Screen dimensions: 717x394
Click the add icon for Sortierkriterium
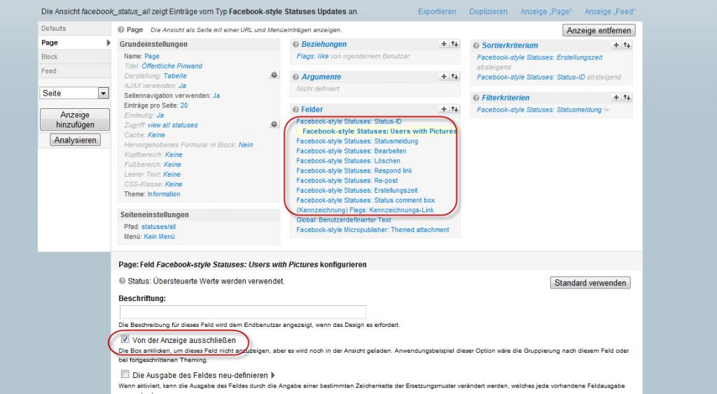pyautogui.click(x=616, y=45)
